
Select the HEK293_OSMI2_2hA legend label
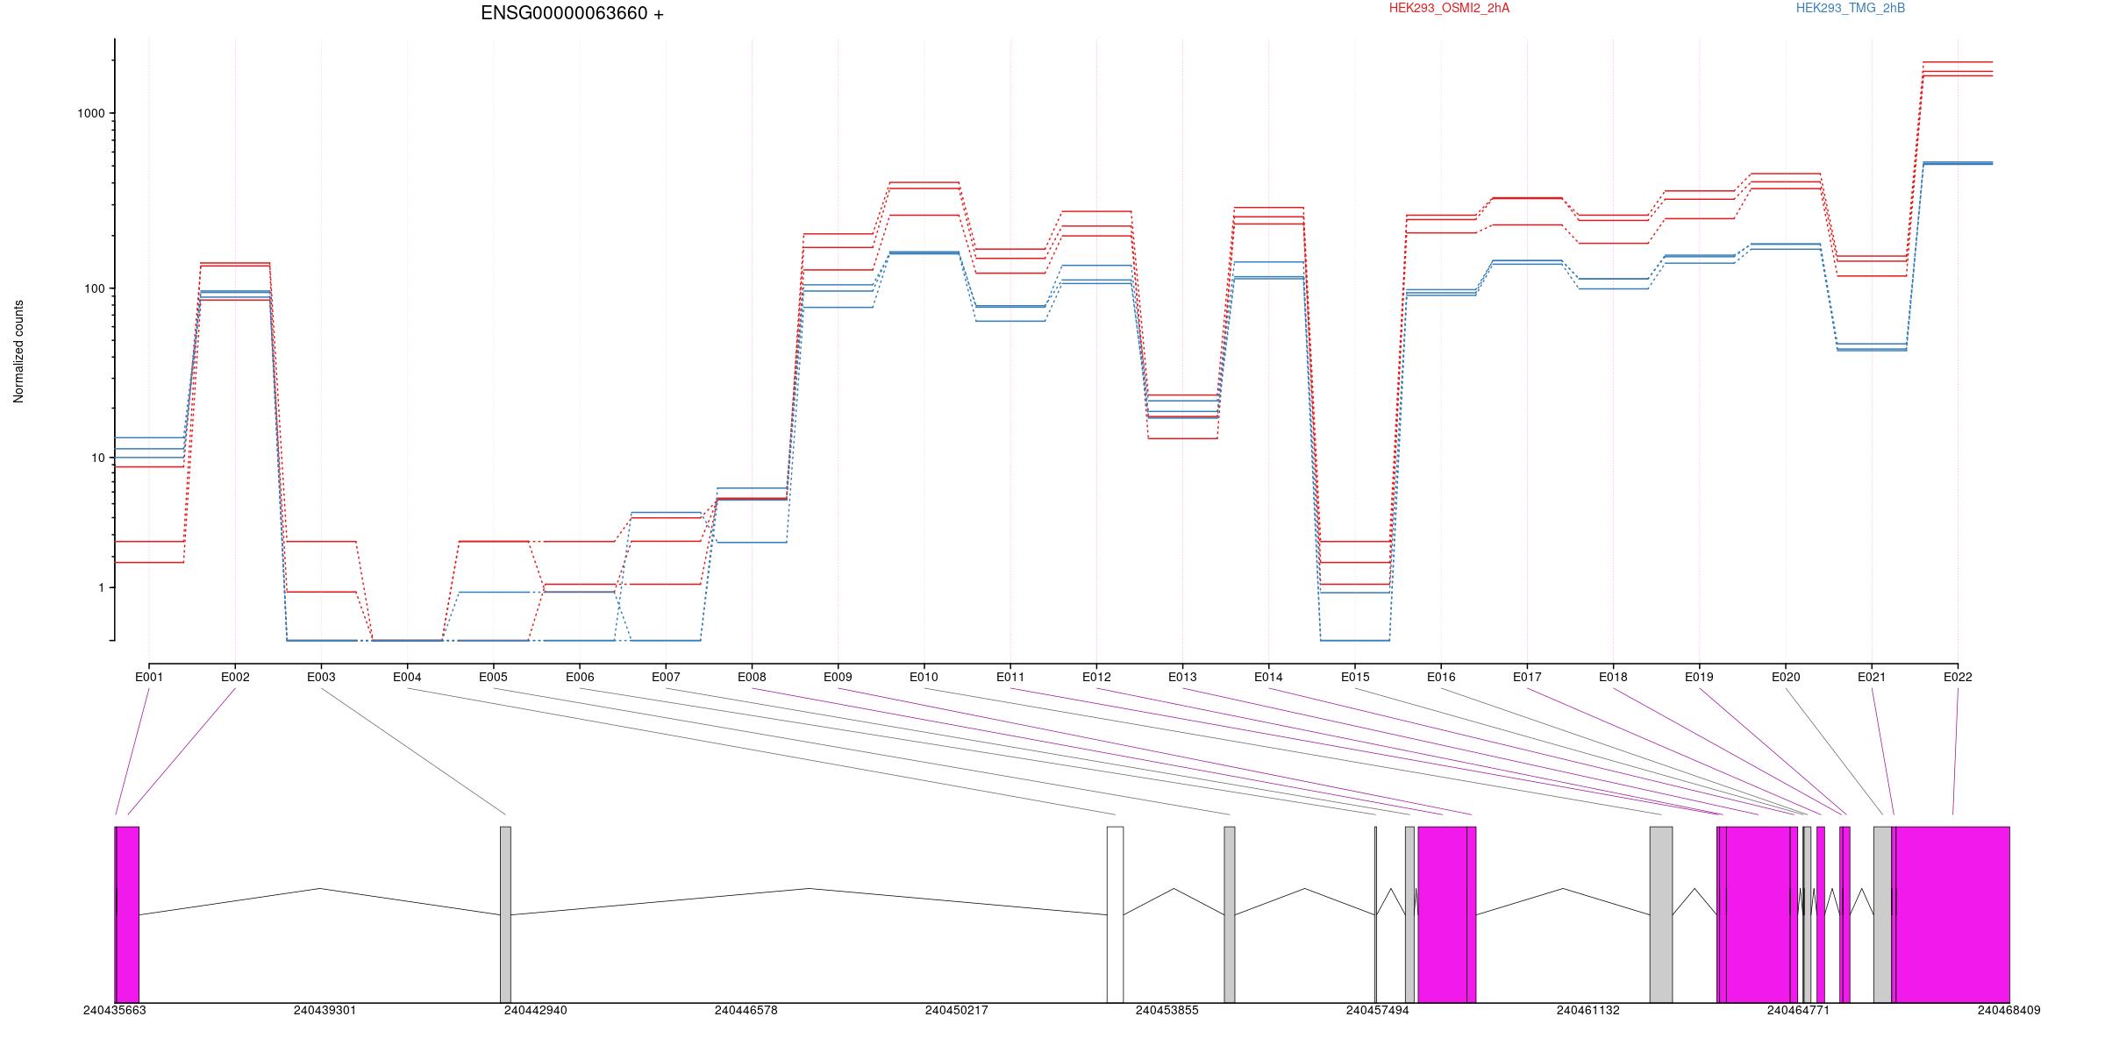pos(1449,8)
